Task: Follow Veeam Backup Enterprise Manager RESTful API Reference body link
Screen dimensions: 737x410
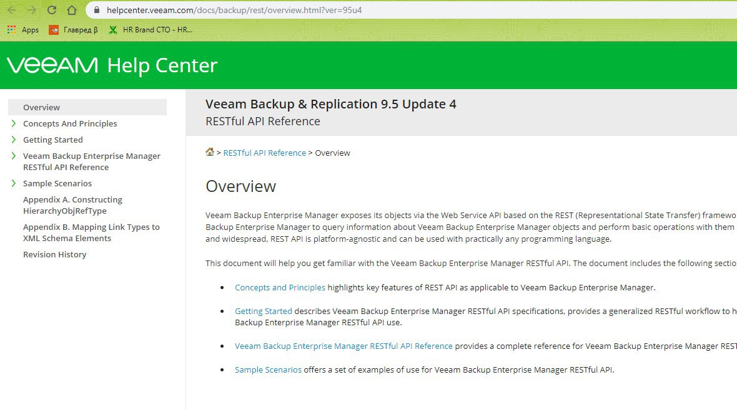Action: tap(344, 346)
